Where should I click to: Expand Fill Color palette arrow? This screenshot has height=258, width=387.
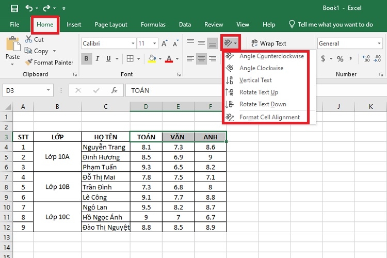point(160,59)
